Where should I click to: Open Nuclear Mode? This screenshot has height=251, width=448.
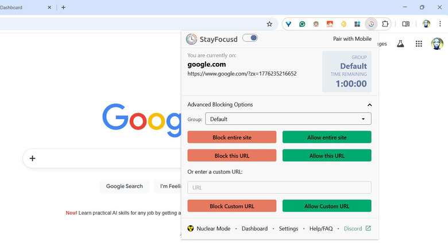coord(213,229)
